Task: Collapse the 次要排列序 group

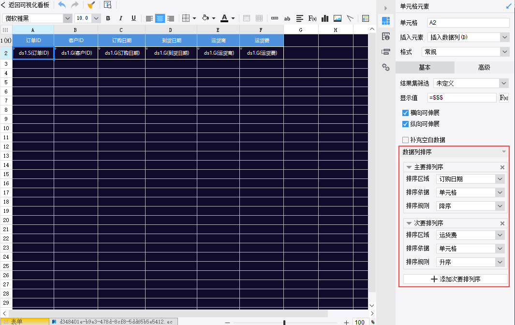Action: pyautogui.click(x=409, y=223)
